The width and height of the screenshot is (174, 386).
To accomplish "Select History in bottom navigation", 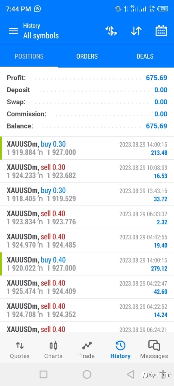I will click(x=120, y=350).
